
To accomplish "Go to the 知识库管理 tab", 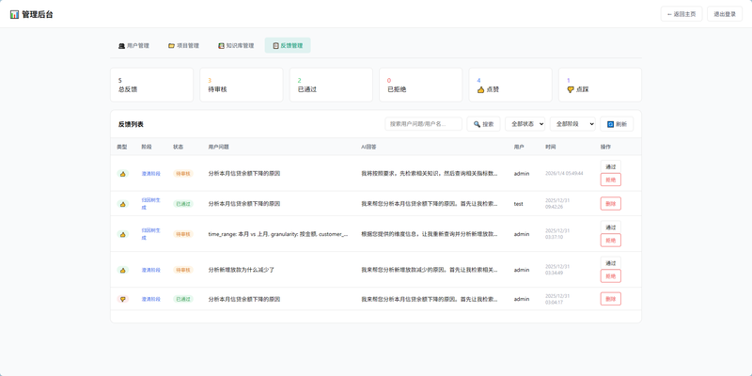I will [236, 45].
